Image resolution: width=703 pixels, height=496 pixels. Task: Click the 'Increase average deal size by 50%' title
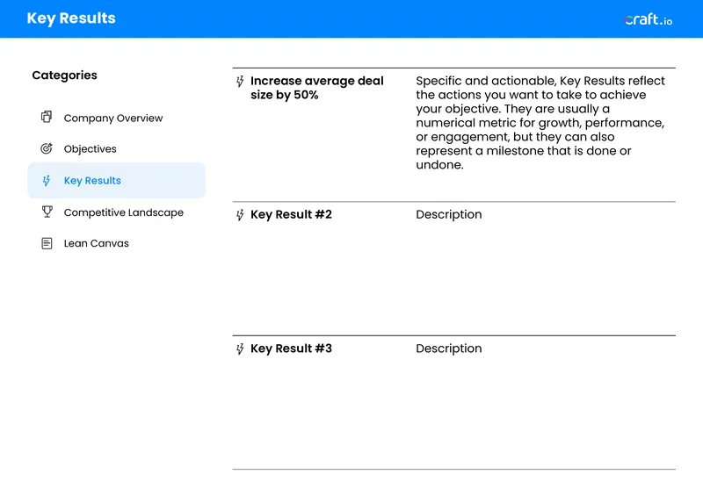tap(317, 88)
